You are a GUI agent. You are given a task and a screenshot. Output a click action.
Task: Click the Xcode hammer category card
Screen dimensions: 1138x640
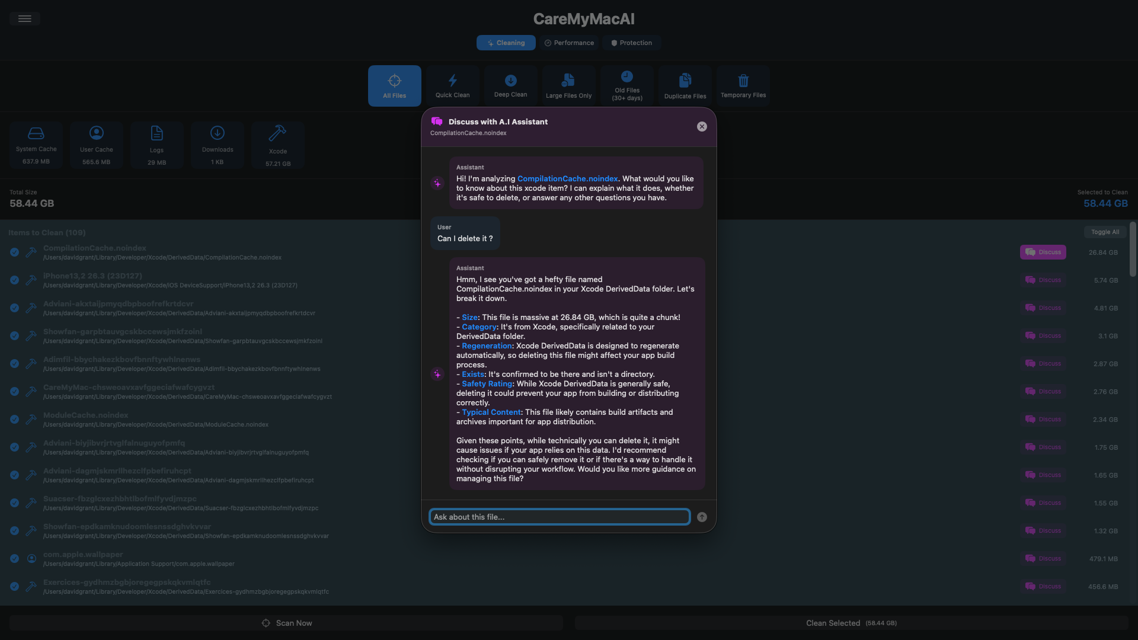(x=277, y=145)
